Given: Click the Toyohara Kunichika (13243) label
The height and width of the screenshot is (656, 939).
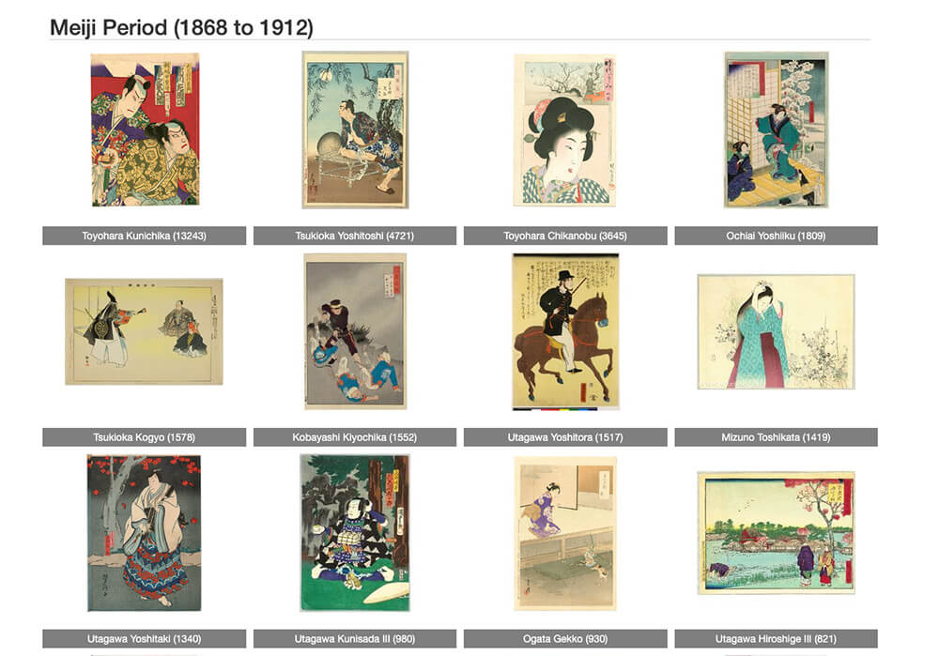Looking at the screenshot, I should [x=145, y=236].
